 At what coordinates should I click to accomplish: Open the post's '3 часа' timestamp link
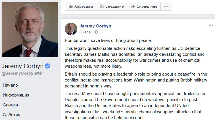pyautogui.click(x=85, y=32)
